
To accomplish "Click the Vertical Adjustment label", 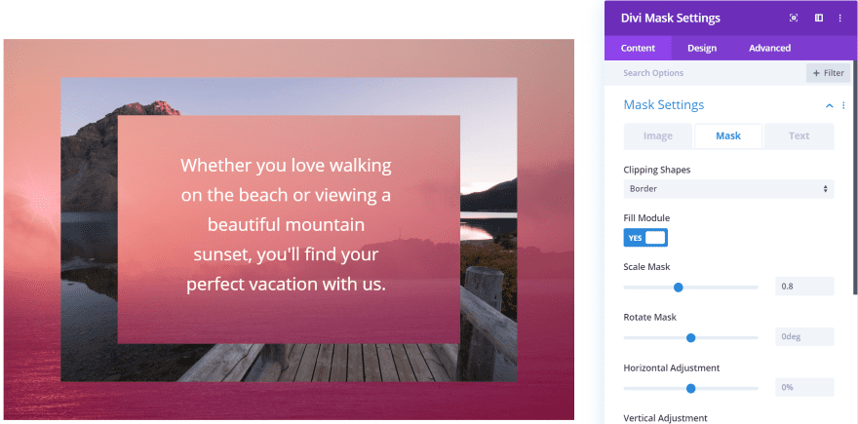I will coord(665,418).
